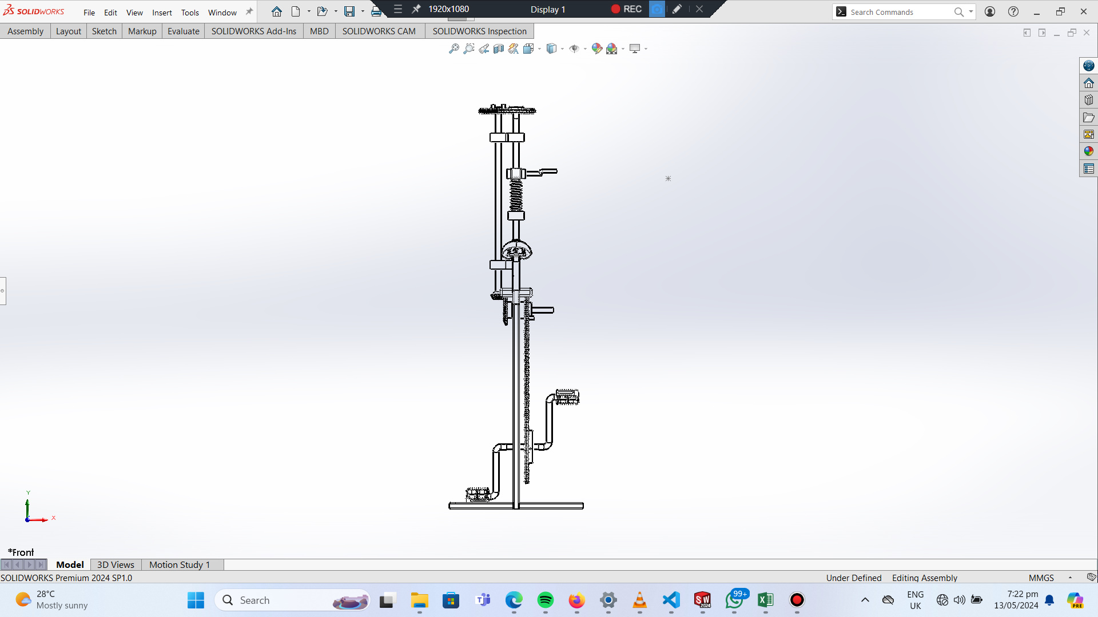Viewport: 1098px width, 617px height.
Task: Toggle the Hide/Show Items eye icon
Action: coord(574,49)
